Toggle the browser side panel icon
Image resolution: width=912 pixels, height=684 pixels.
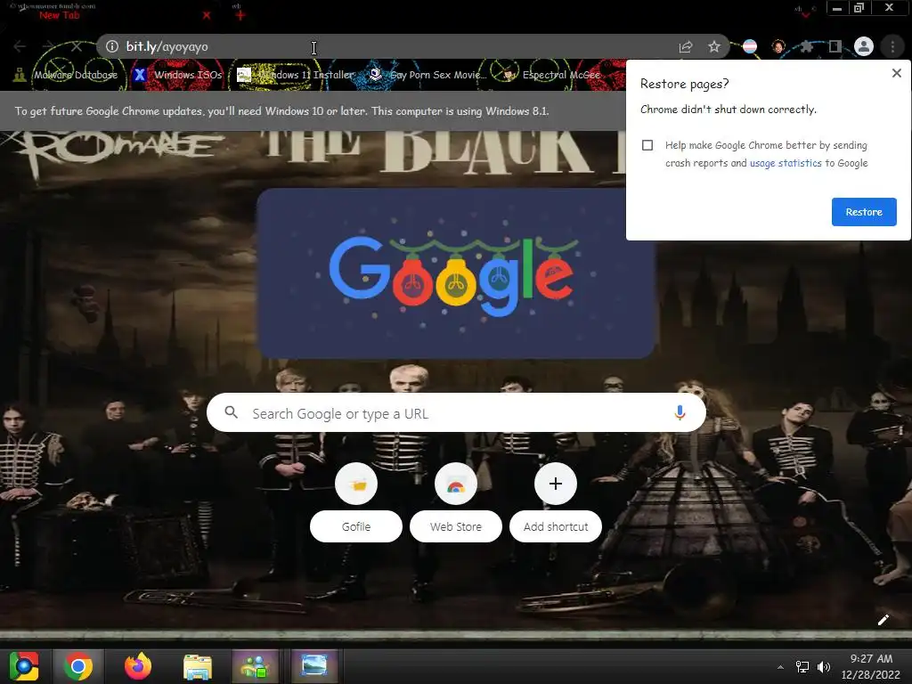(x=835, y=46)
